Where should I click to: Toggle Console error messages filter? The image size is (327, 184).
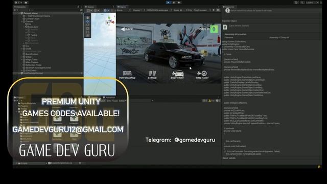218,101
